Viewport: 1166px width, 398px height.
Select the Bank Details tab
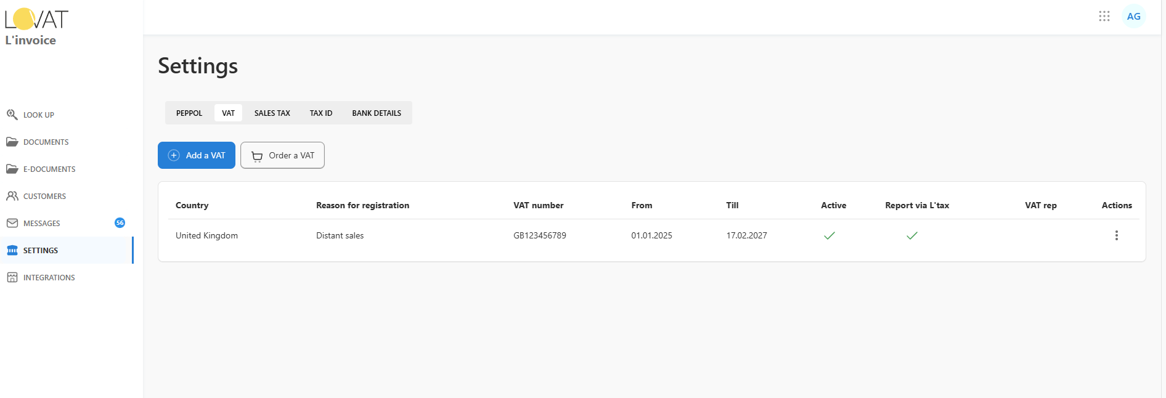(376, 113)
